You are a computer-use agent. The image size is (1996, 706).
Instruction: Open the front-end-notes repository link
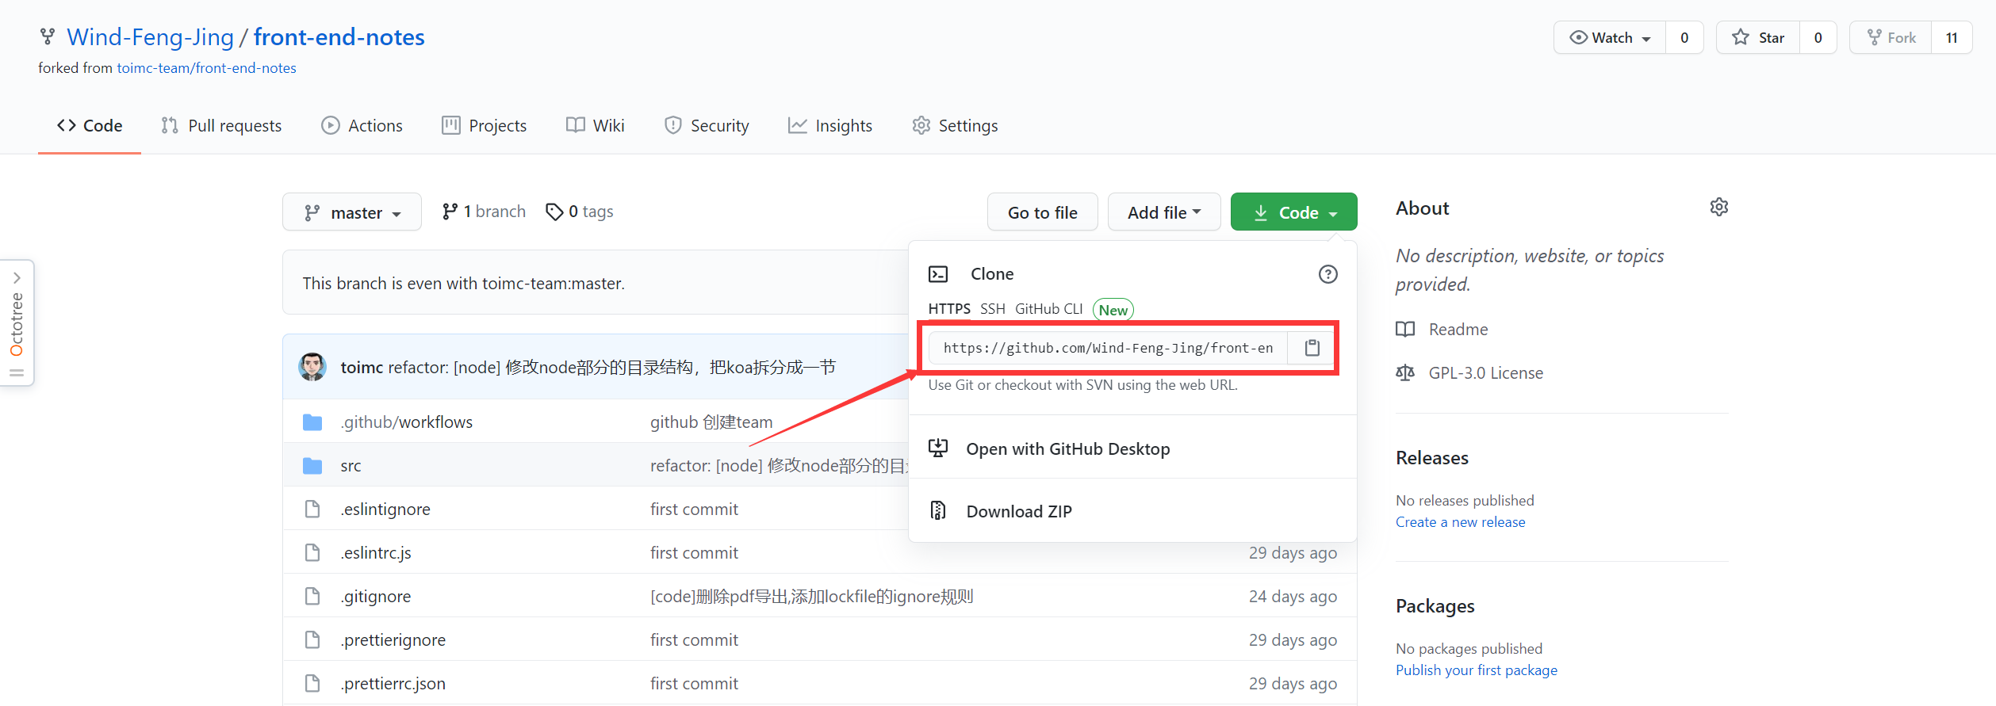click(339, 37)
